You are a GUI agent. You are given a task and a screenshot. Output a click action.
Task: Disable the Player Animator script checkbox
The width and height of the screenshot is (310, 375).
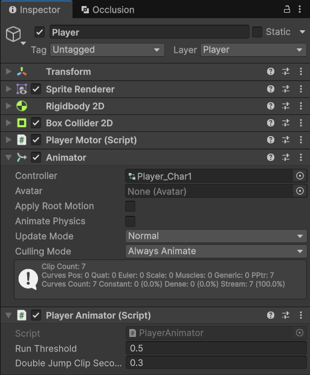(x=36, y=315)
